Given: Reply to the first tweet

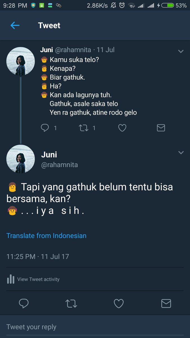Looking at the screenshot, I should [x=45, y=128].
